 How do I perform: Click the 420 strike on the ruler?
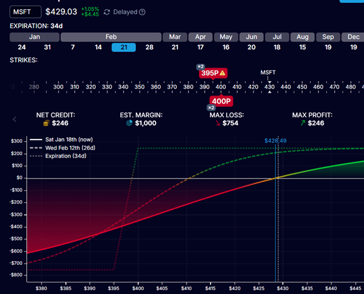click(x=253, y=87)
